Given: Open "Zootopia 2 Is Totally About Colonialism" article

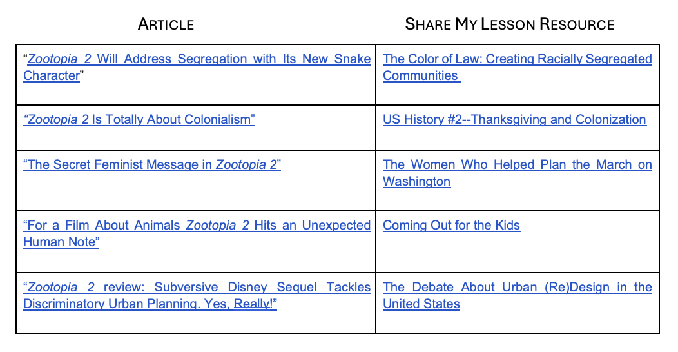Looking at the screenshot, I should 139,120.
